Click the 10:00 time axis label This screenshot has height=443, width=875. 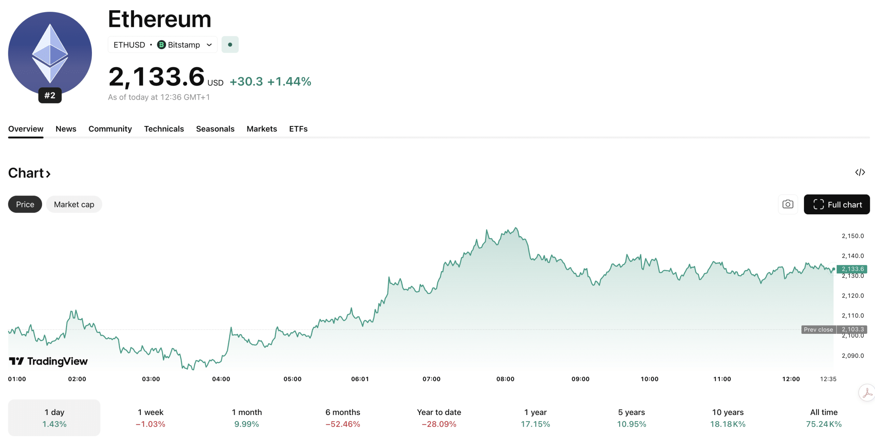coord(649,379)
